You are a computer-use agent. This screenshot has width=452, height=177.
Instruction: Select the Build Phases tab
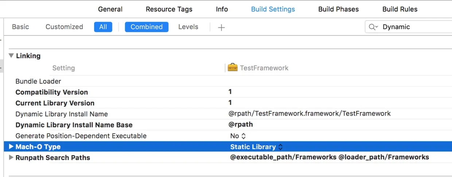tap(338, 9)
